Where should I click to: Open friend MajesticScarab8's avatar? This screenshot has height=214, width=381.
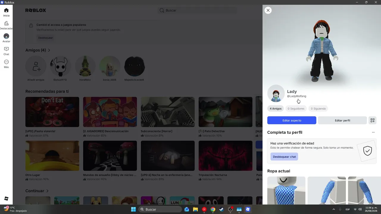pyautogui.click(x=135, y=66)
